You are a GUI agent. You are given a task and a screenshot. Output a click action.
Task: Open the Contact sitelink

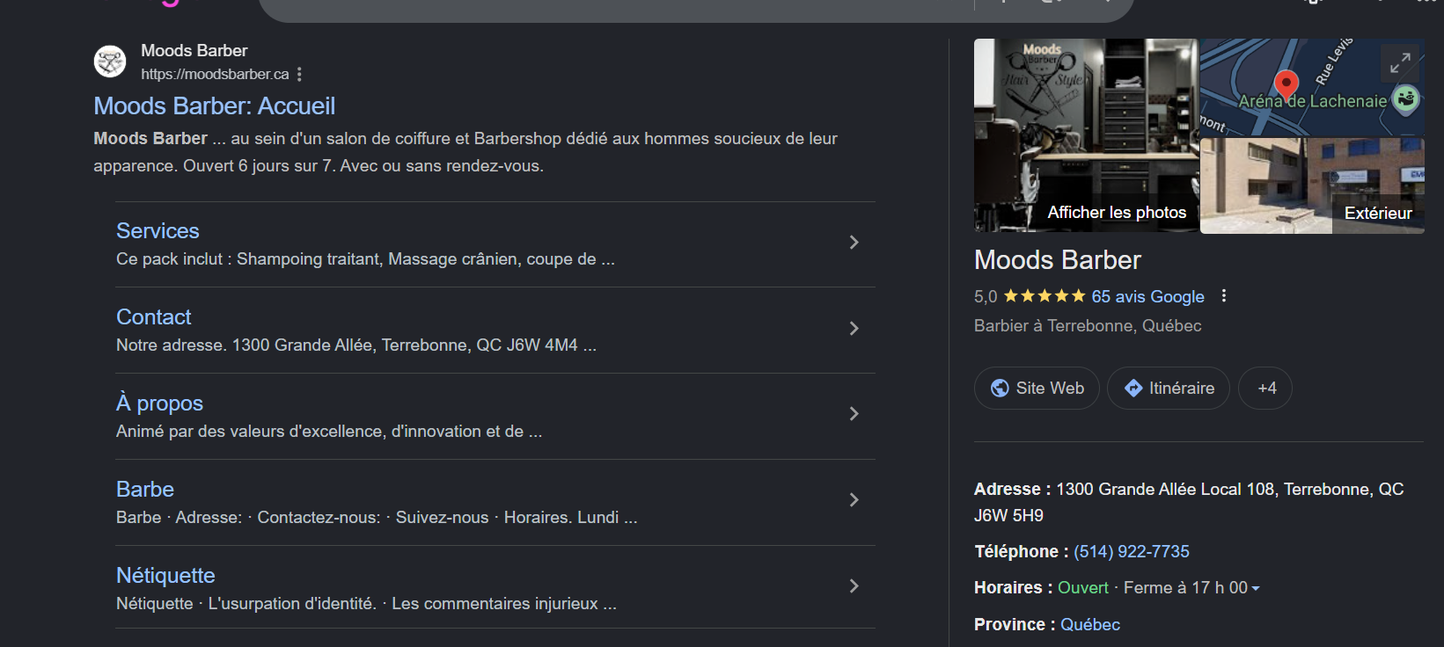click(154, 317)
